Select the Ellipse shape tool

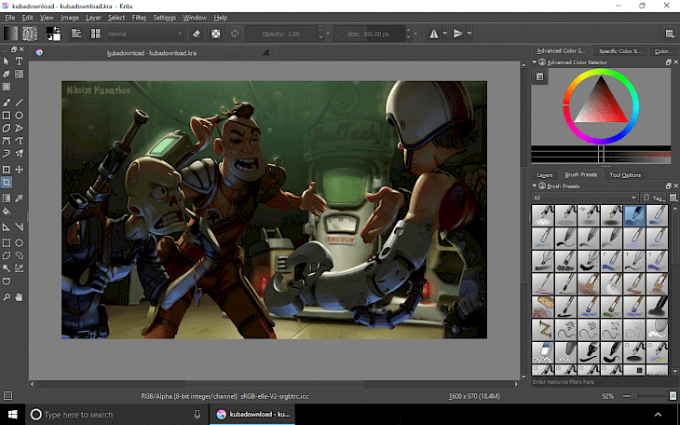click(19, 116)
